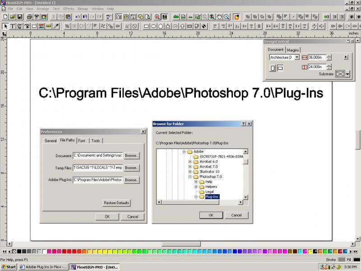Click the Paste clipboard icon
Viewport: 361px width, 271px height.
tap(68, 17)
